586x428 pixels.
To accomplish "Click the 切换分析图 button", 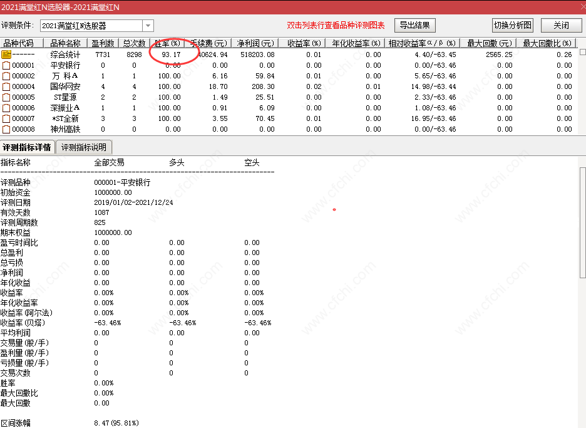I will coord(512,26).
